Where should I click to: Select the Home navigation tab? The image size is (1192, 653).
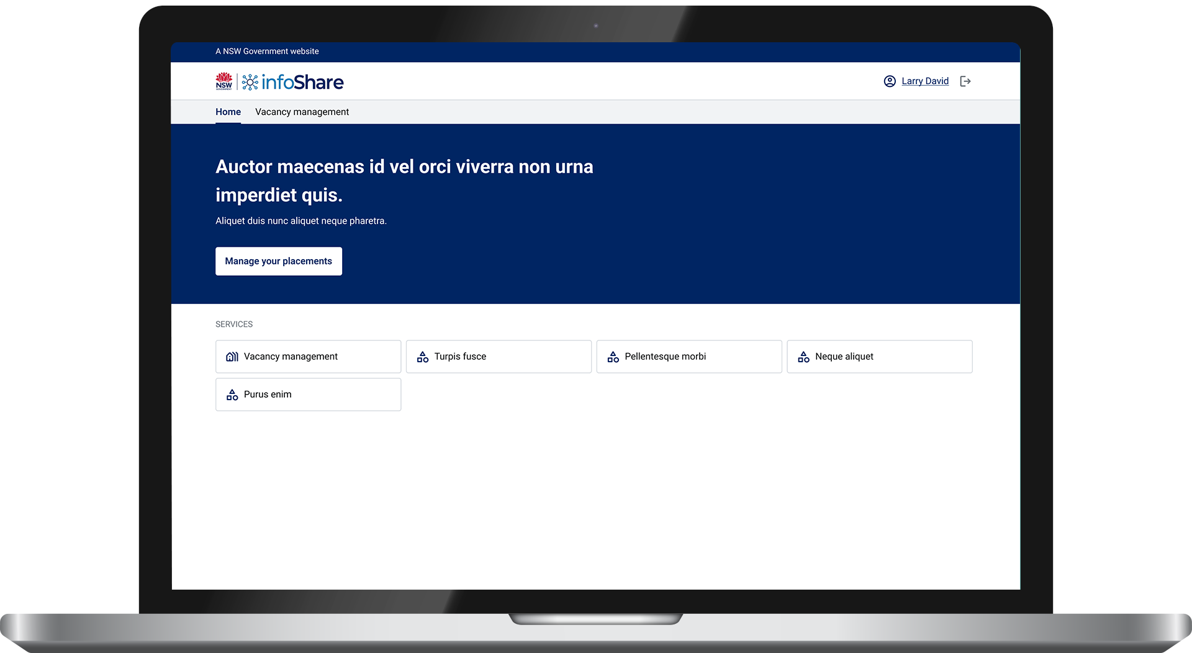pos(228,112)
